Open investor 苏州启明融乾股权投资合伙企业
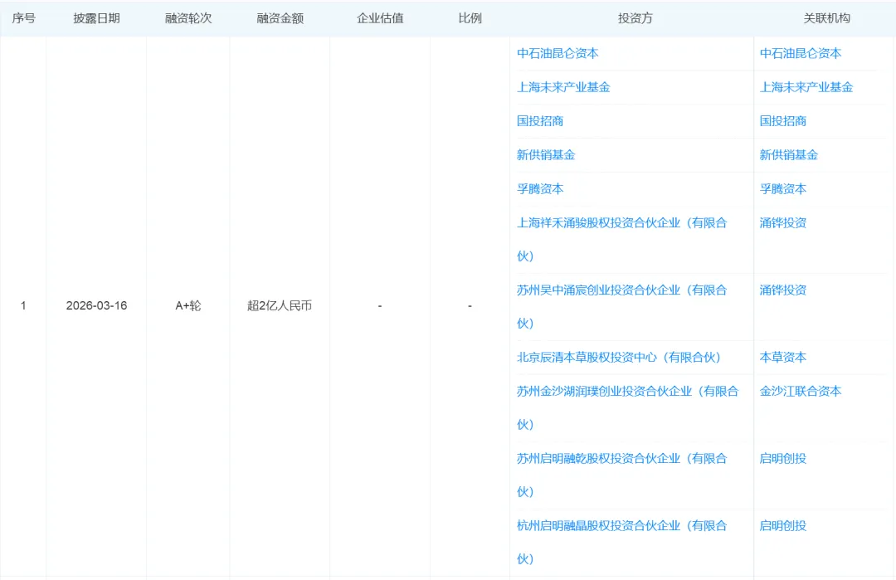Viewport: 896px width, 580px height. [621, 475]
